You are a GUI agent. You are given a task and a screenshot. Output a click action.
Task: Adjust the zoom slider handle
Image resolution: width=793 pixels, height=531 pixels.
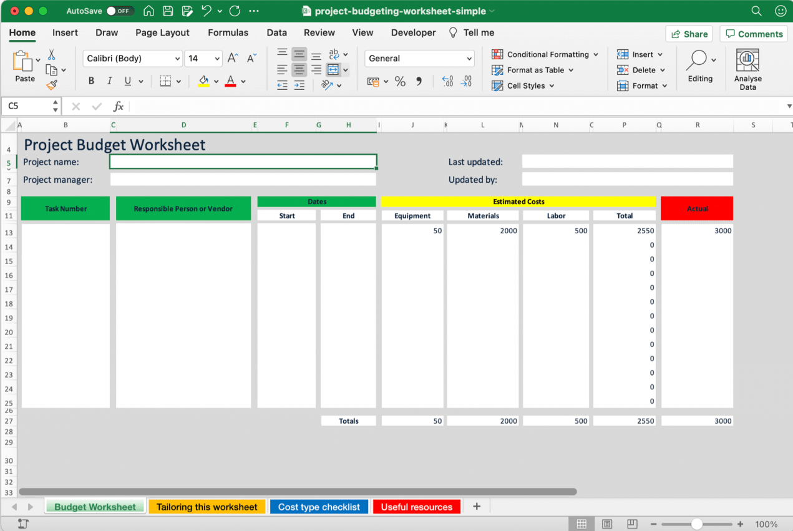point(696,524)
